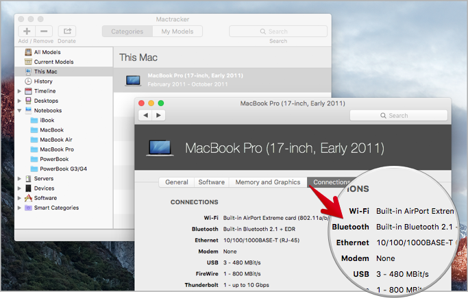Open the iBook folder icon

coord(34,120)
